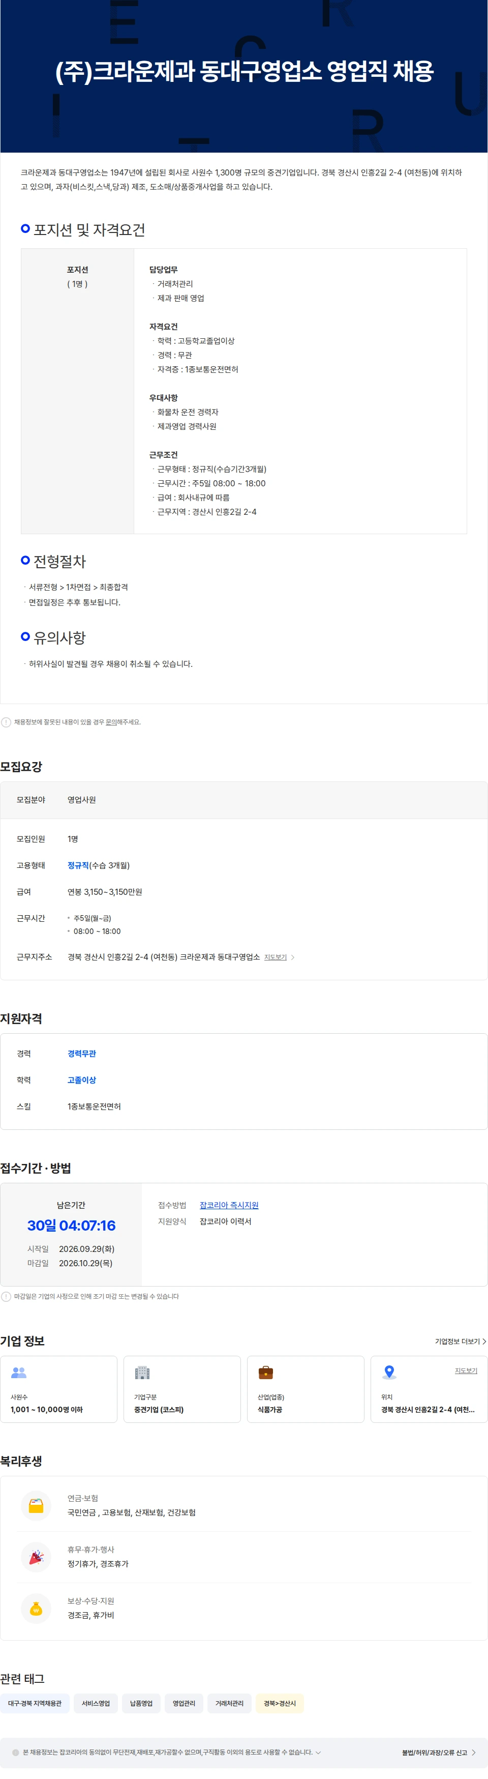Click the employee count people icon
The width and height of the screenshot is (488, 1779).
pyautogui.click(x=19, y=1372)
